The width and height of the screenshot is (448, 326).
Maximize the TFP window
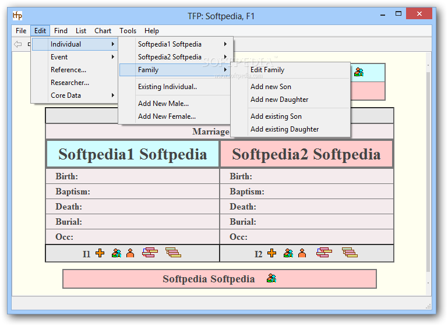398,14
